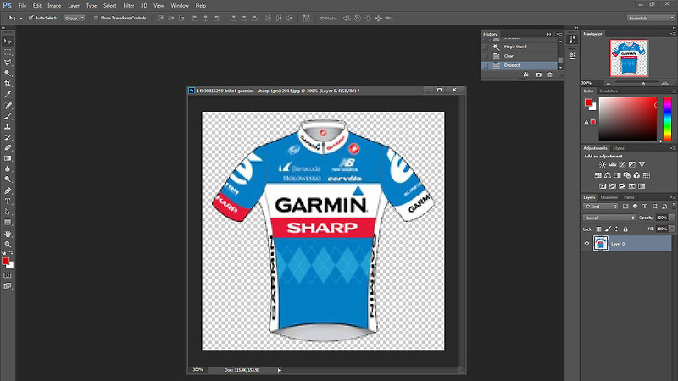The image size is (678, 381).
Task: Open the layer Kind filter dropdown
Action: (601, 207)
